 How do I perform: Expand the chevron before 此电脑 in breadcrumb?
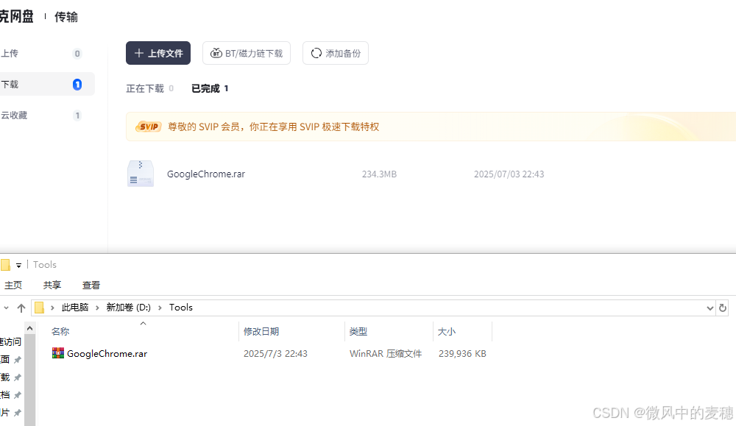pos(52,308)
